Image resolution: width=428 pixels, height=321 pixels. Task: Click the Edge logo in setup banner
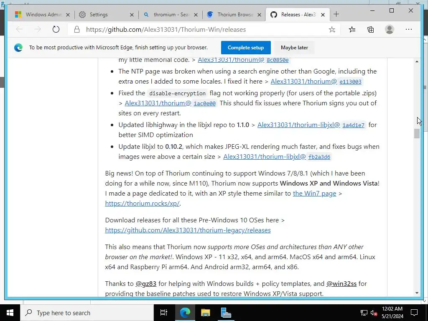click(18, 48)
